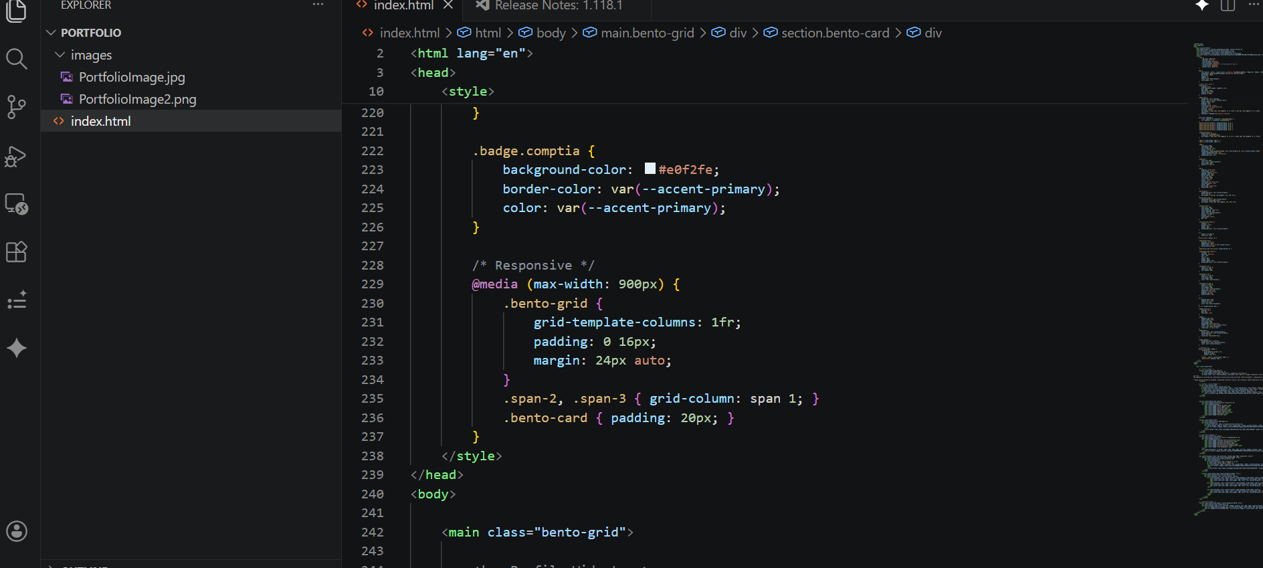Open the Run and Debug view

(x=16, y=156)
